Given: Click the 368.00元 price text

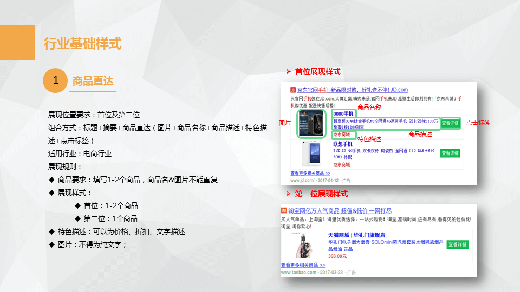Looking at the screenshot, I should pyautogui.click(x=337, y=256).
